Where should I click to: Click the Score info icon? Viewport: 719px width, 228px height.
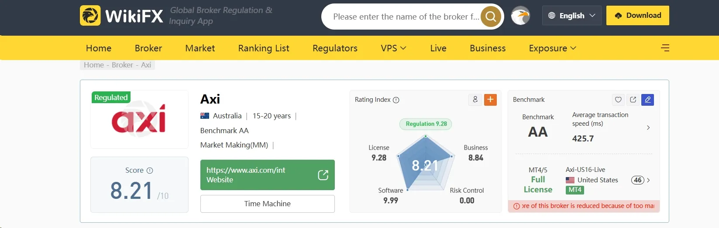point(150,171)
